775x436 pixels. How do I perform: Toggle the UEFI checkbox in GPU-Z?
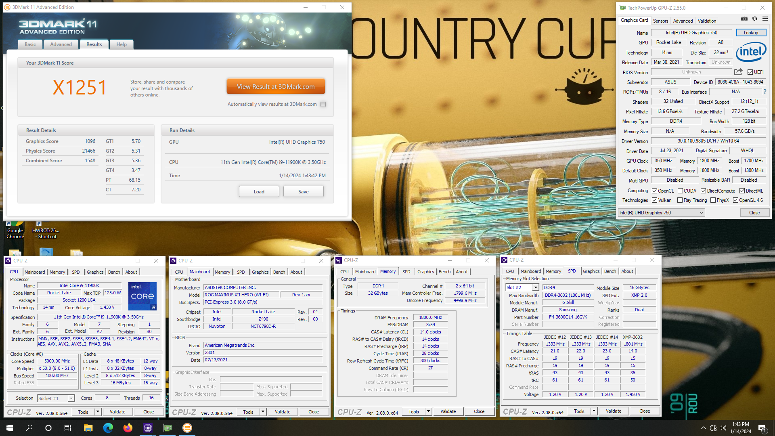point(750,72)
